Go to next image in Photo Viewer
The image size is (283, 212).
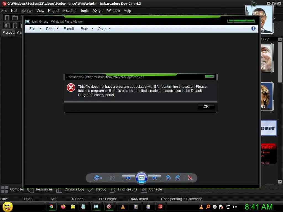[x=154, y=178]
